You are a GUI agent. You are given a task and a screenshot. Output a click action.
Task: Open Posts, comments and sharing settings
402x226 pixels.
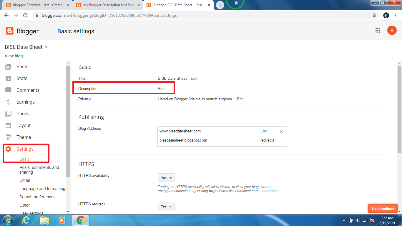[x=39, y=170]
